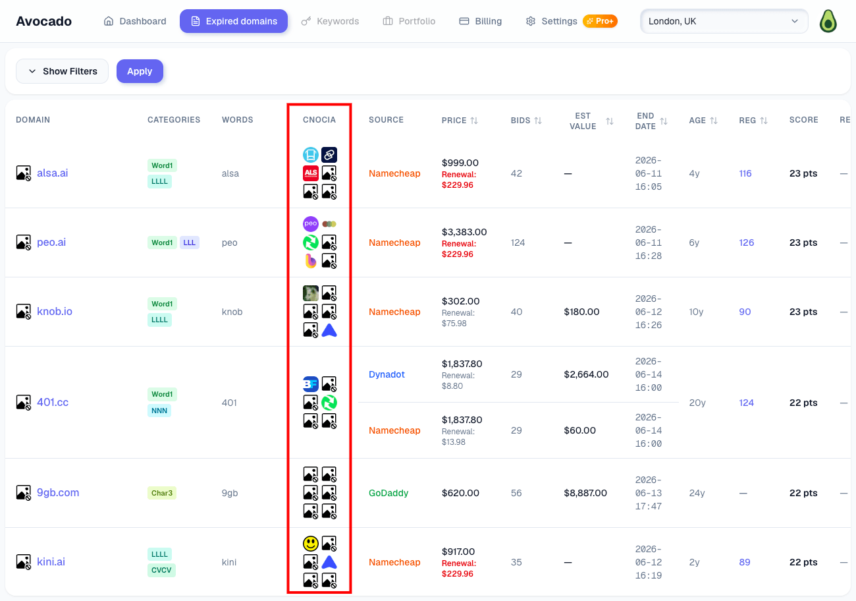Open the London, UK location dropdown
This screenshot has height=601, width=856.
[x=724, y=21]
